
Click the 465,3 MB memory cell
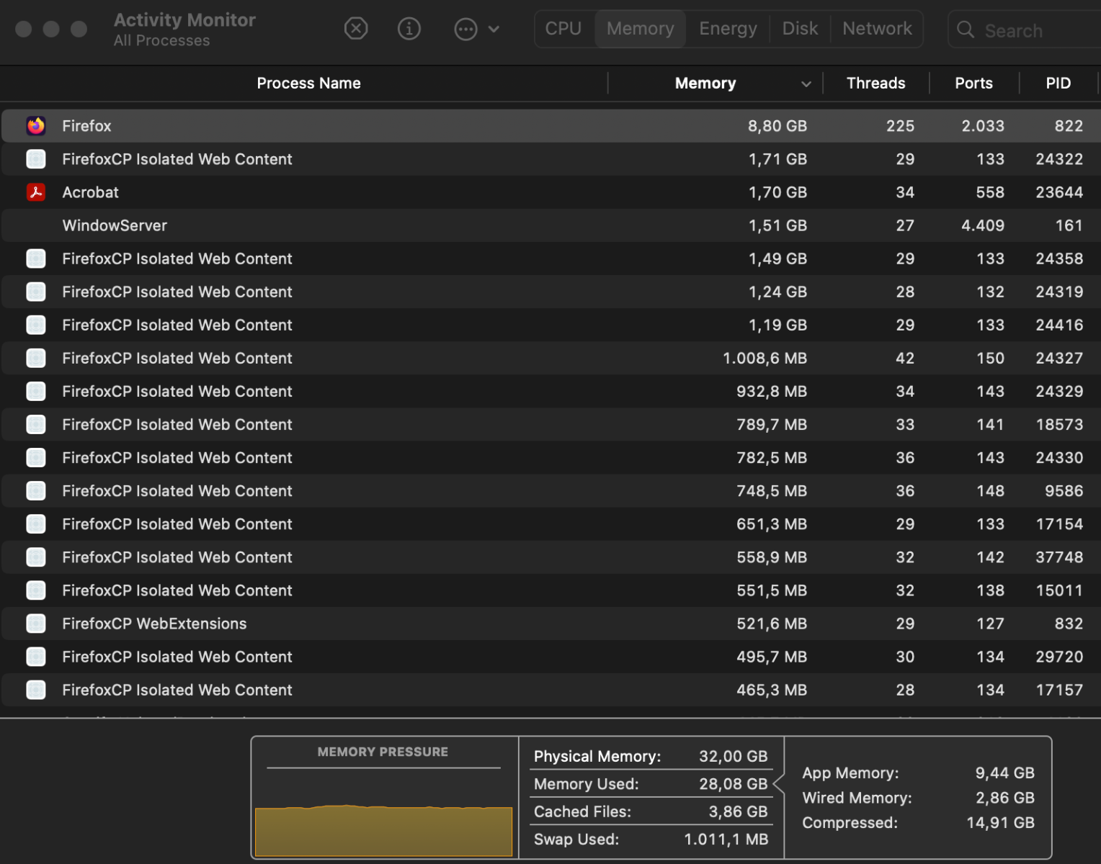771,690
